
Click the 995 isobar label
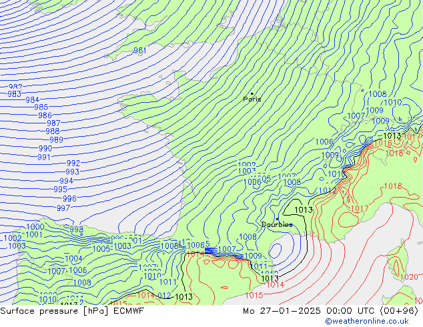(x=60, y=189)
